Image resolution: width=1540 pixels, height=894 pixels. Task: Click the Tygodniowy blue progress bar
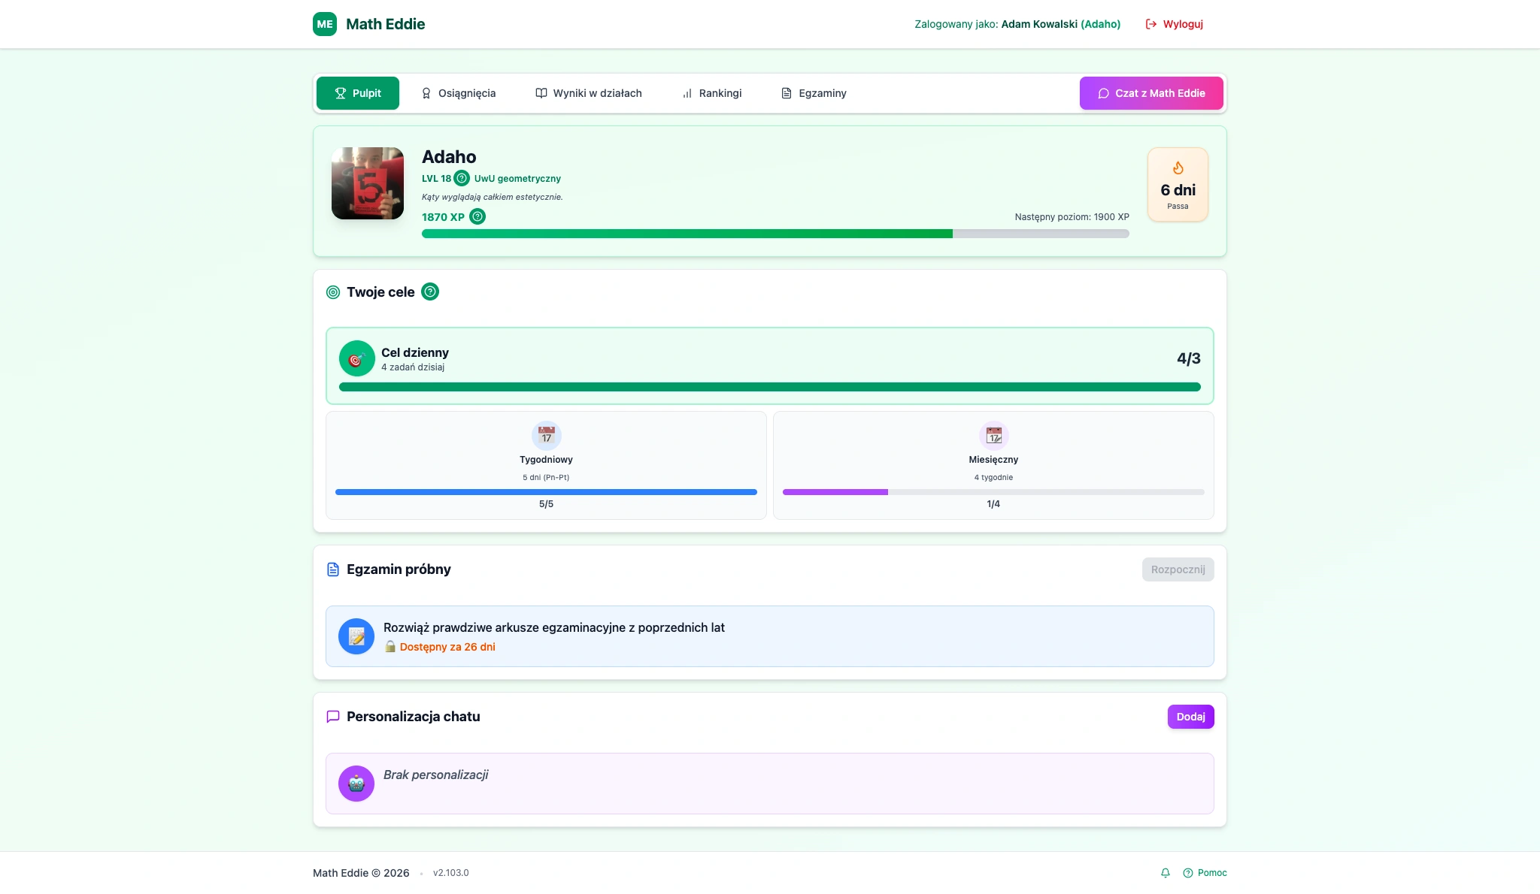546,492
